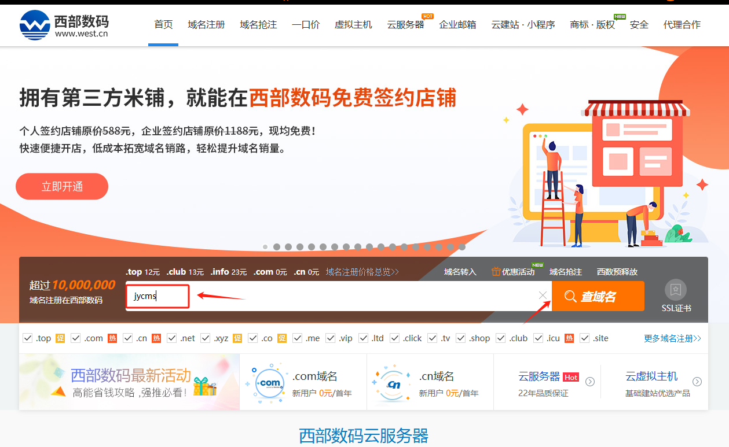Open 云服务器 in the top navigation
The height and width of the screenshot is (447, 729).
point(405,25)
